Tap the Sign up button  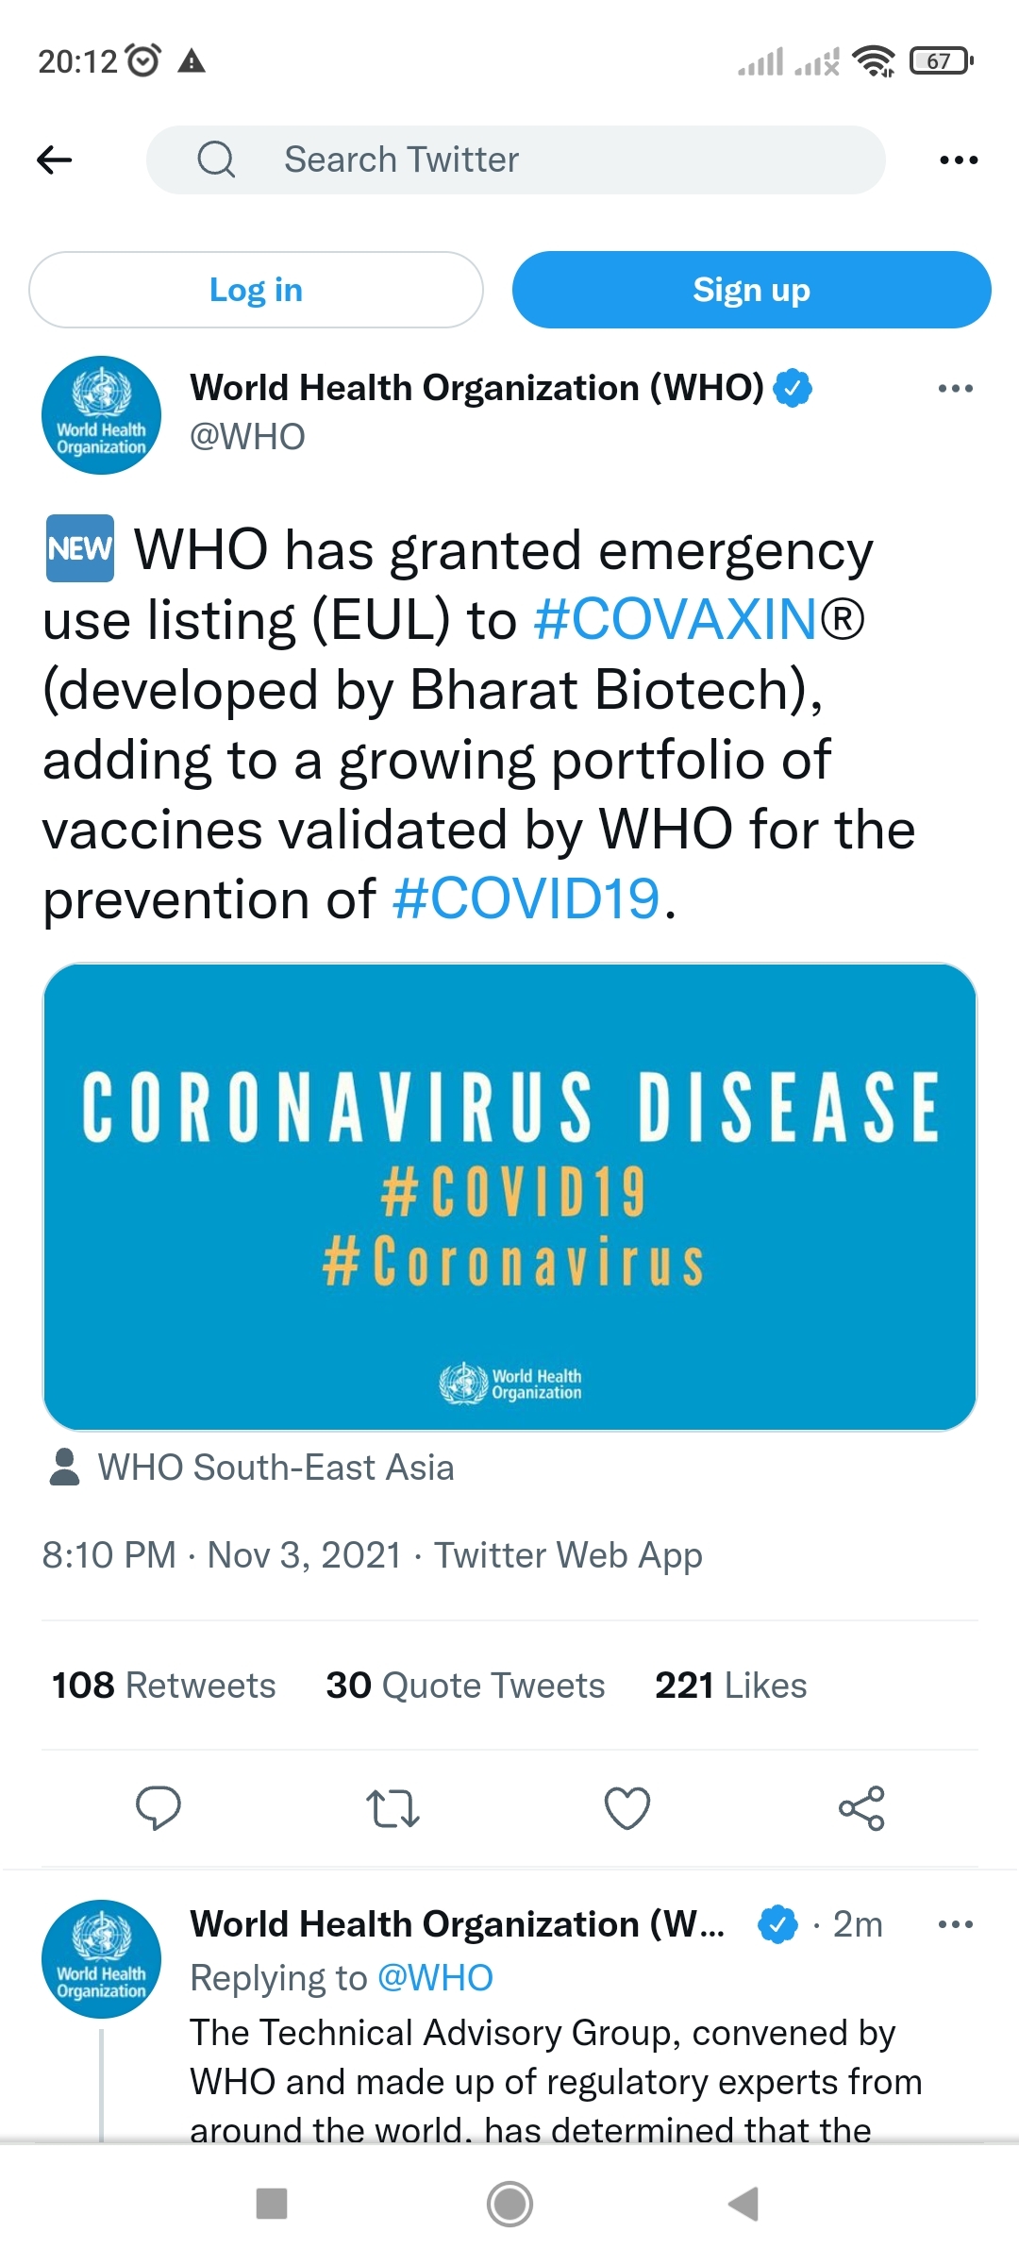click(751, 290)
